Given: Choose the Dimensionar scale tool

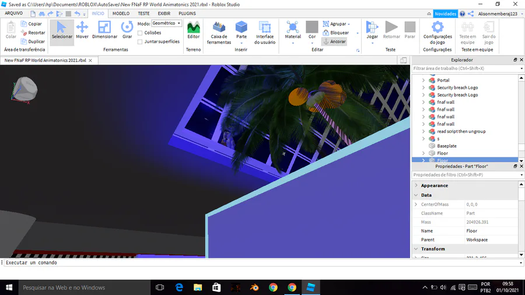Looking at the screenshot, I should (104, 30).
